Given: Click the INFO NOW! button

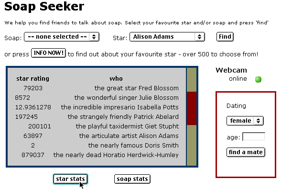Looking at the screenshot, I should pyautogui.click(x=49, y=53).
